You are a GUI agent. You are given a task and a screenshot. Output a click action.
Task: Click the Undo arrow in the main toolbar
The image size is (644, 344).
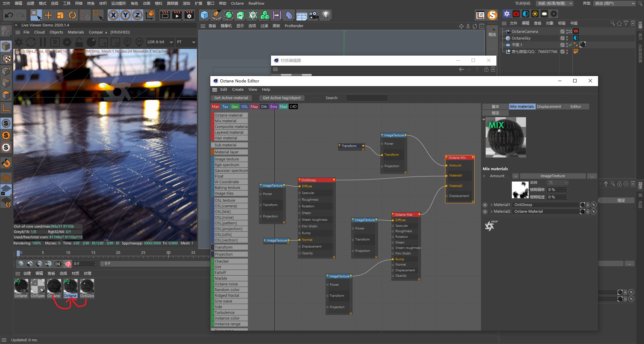pyautogui.click(x=9, y=15)
